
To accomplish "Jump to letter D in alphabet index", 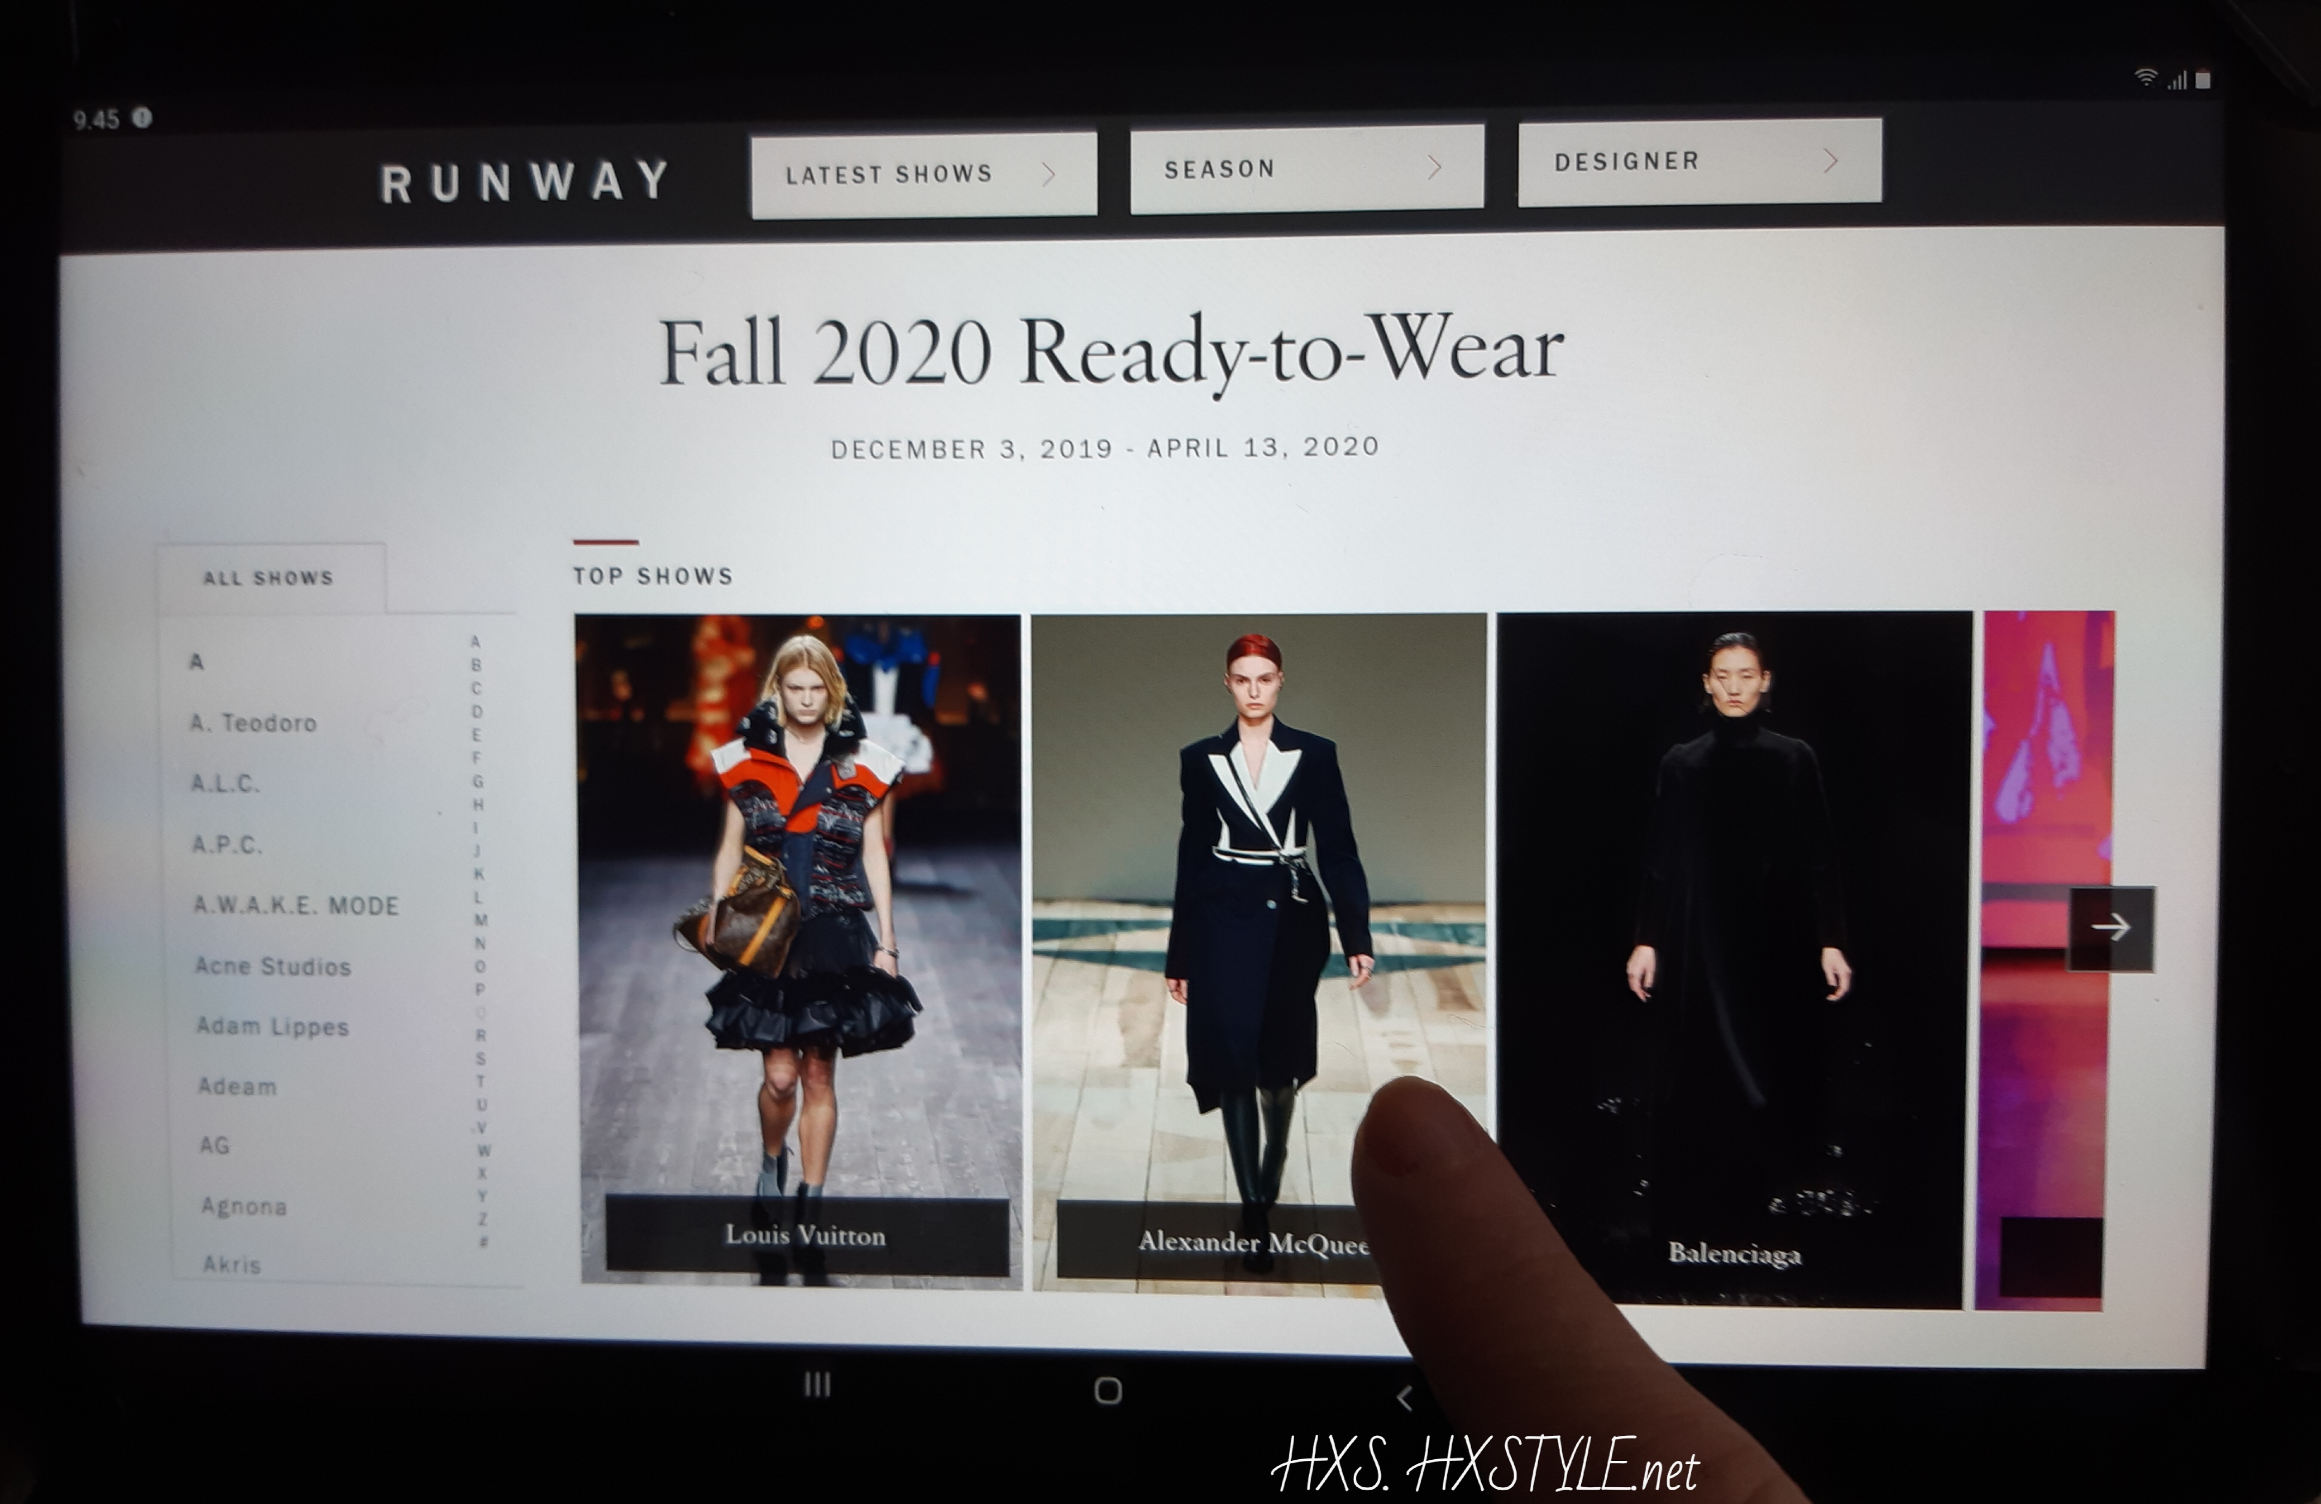I will coord(477,712).
